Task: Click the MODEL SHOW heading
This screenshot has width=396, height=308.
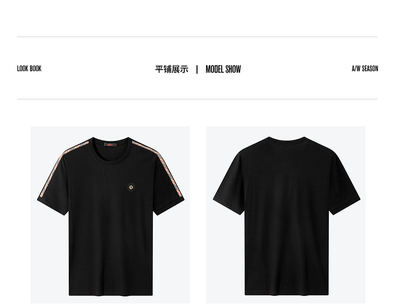Action: point(223,69)
